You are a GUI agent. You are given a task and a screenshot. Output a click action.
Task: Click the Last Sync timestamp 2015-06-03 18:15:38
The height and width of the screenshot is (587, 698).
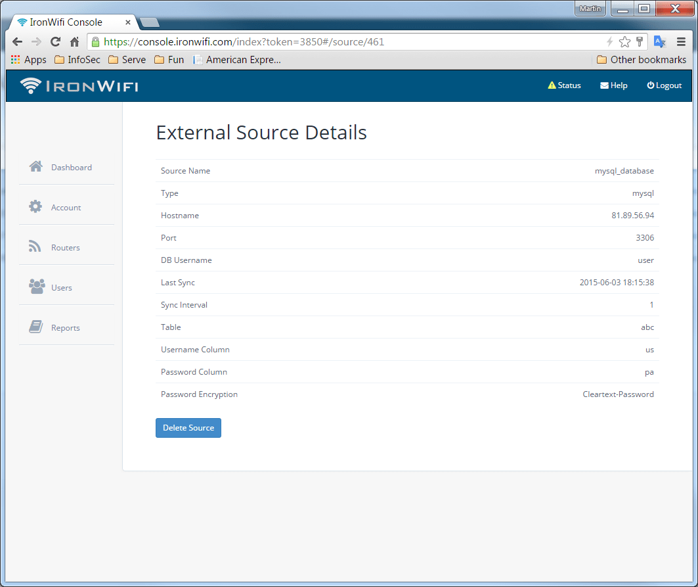click(x=617, y=282)
